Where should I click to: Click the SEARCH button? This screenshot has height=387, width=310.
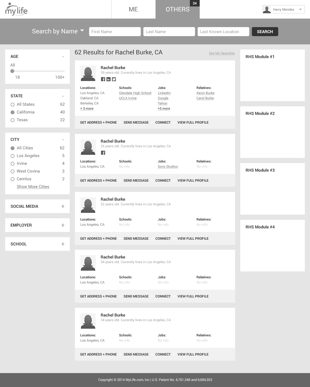(265, 31)
